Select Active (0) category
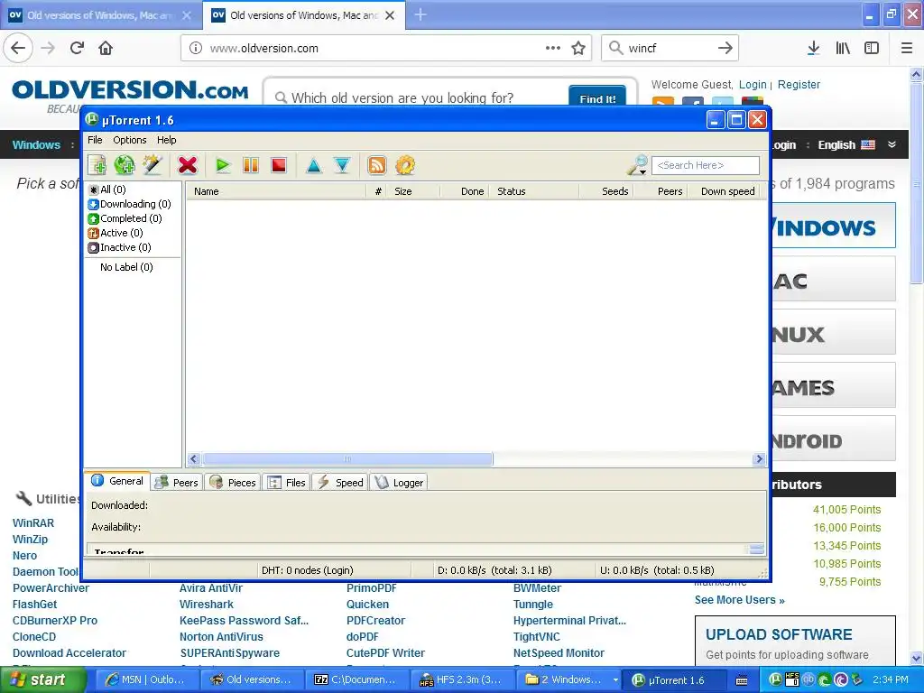924x693 pixels. [x=115, y=234]
